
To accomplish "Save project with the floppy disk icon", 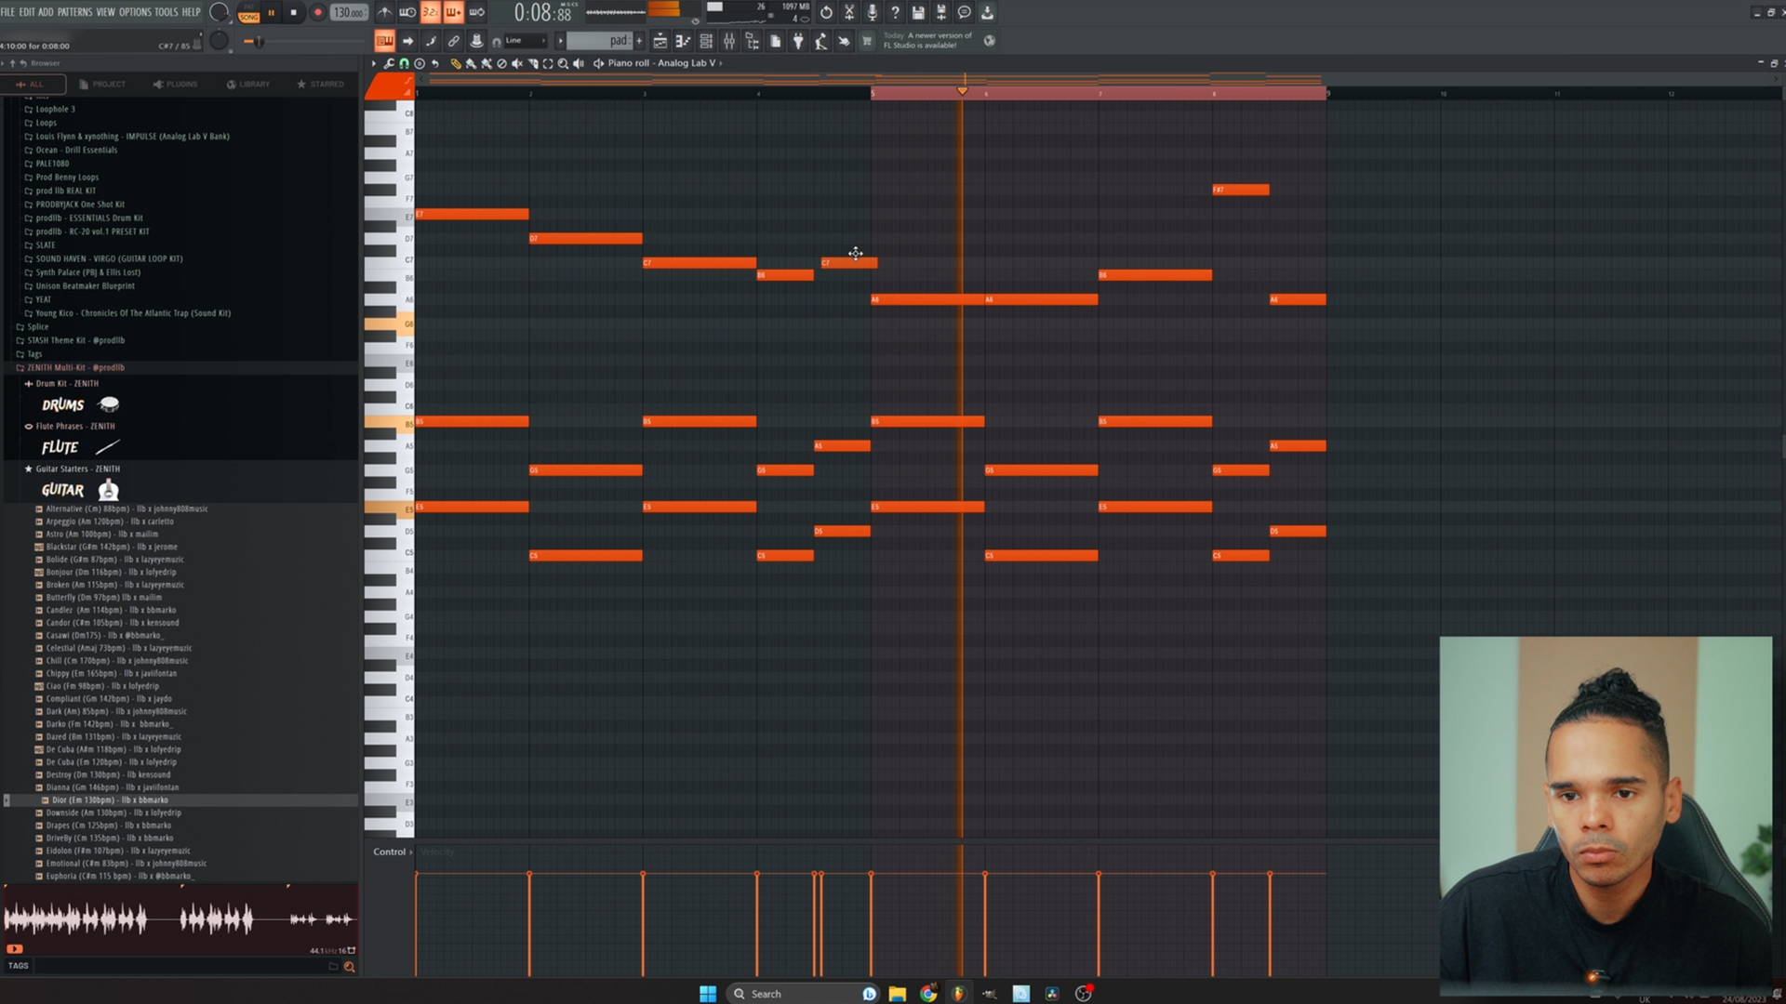I will 918,12.
